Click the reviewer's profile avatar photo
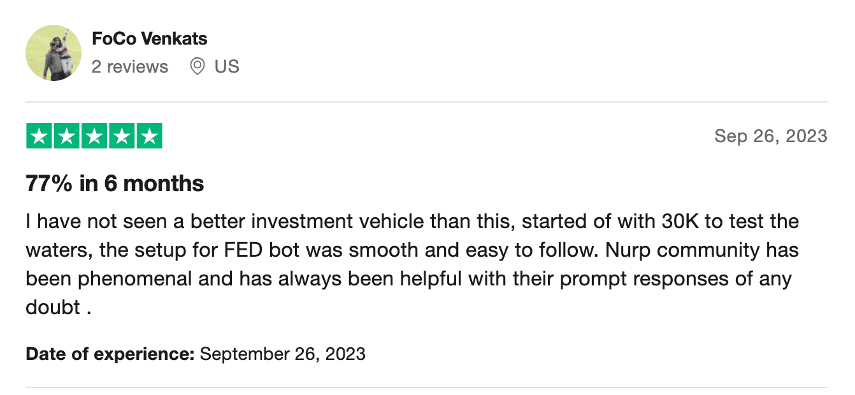The width and height of the screenshot is (855, 395). [54, 53]
